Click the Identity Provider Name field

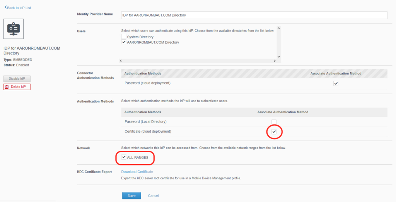tap(254, 15)
